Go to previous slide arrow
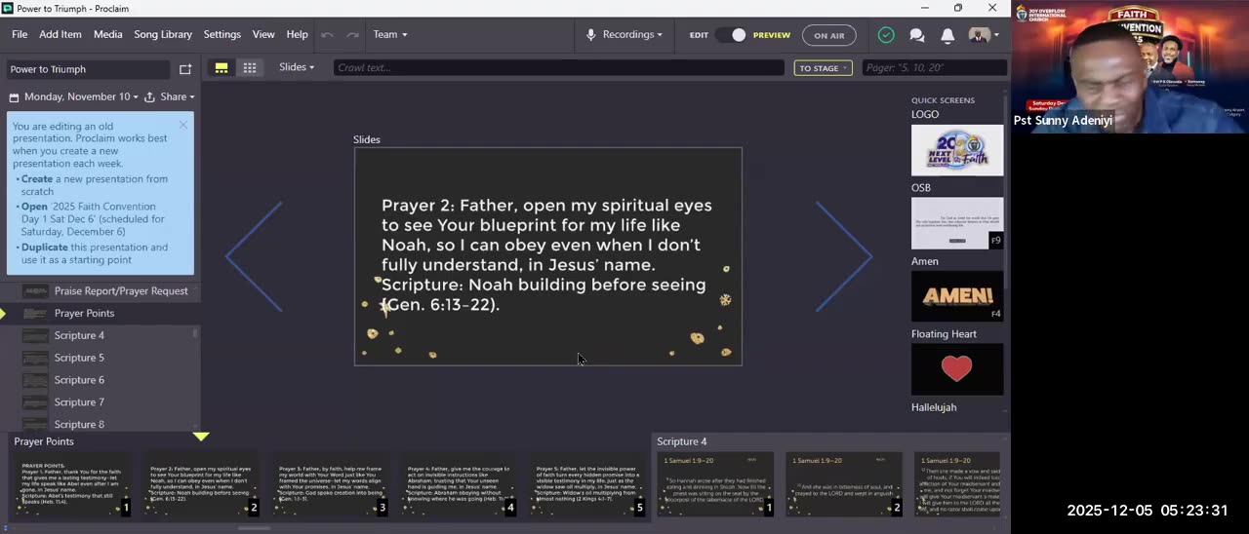Viewport: 1249px width, 534px height. point(254,256)
